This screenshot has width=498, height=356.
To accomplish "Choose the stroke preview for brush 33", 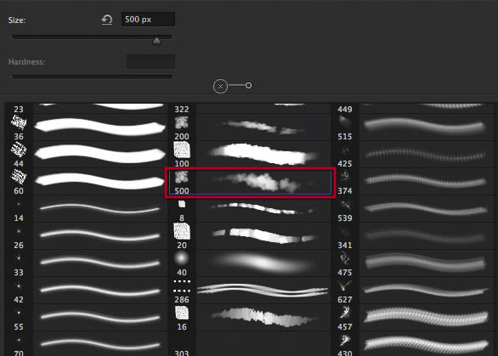I will pyautogui.click(x=100, y=263).
